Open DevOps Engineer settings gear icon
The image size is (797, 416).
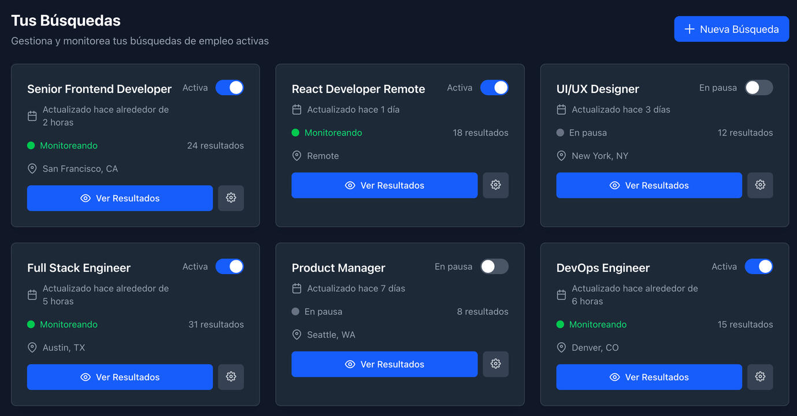tap(760, 377)
